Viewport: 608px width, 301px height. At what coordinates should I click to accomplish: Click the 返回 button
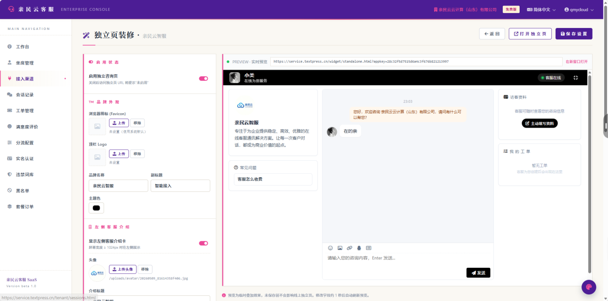point(492,34)
